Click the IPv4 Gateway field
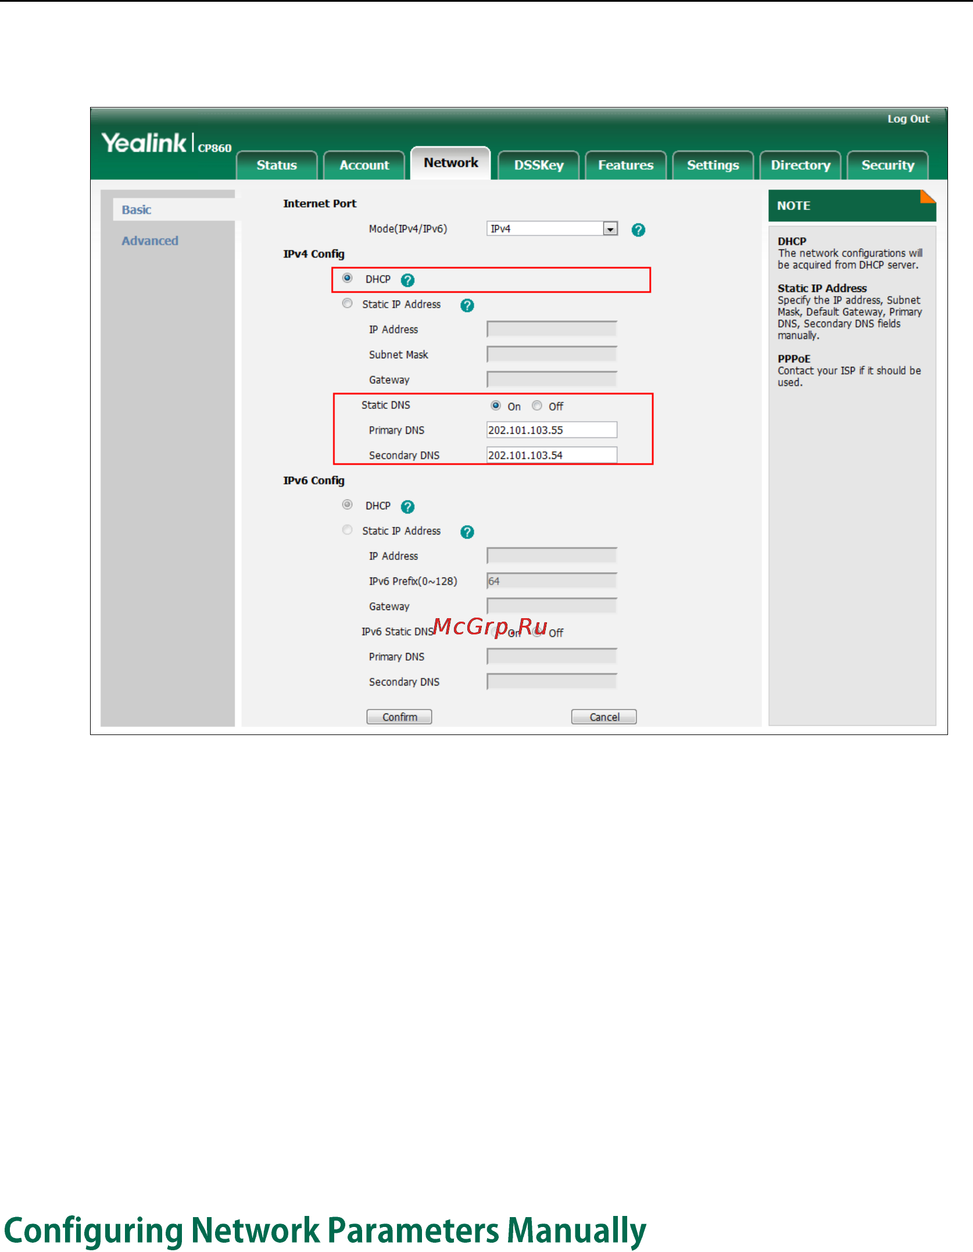The image size is (973, 1252). click(552, 380)
